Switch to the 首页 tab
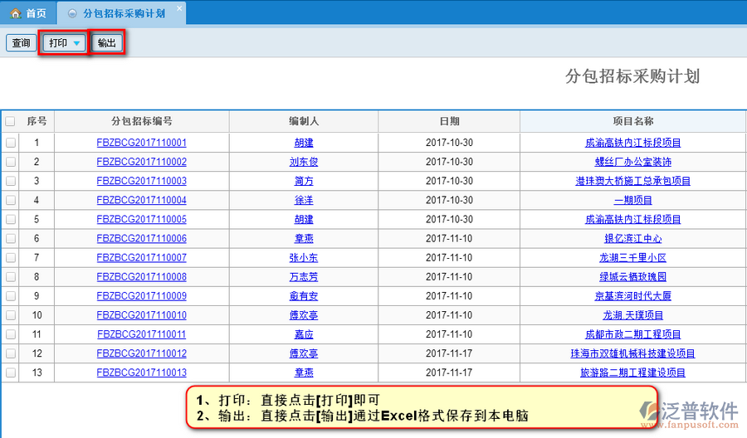Viewport: 747px width, 438px height. pyautogui.click(x=29, y=13)
